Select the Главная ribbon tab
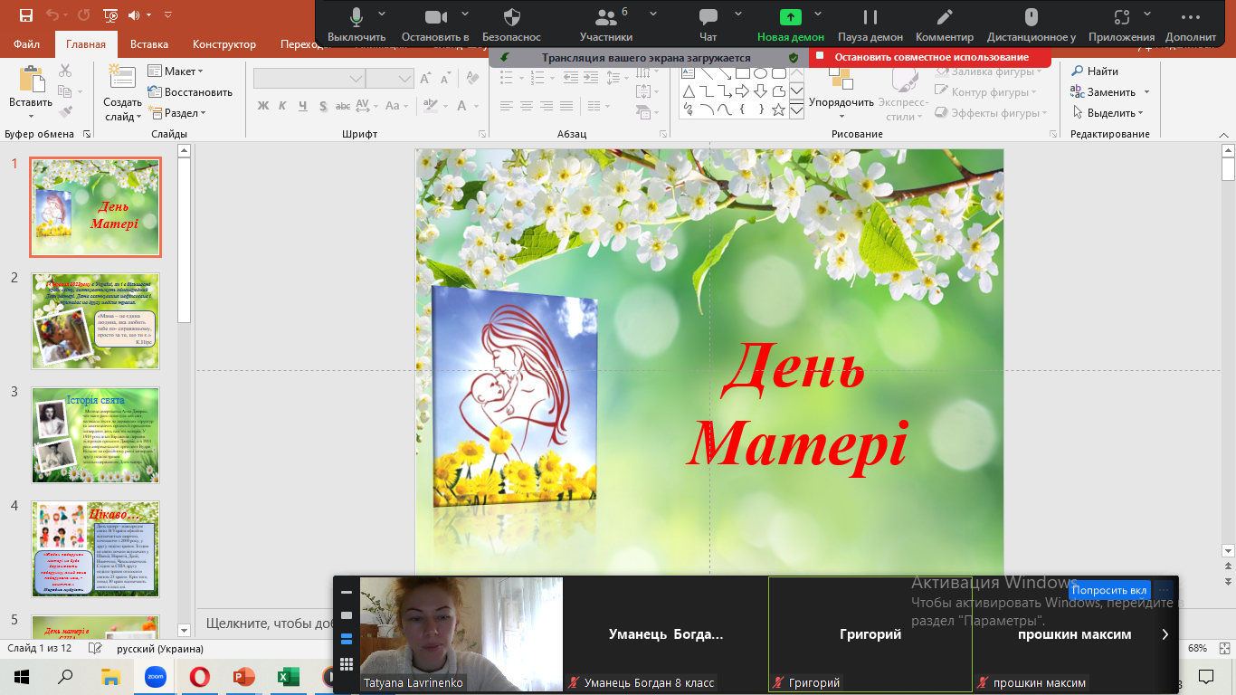The image size is (1236, 695). pyautogui.click(x=86, y=43)
